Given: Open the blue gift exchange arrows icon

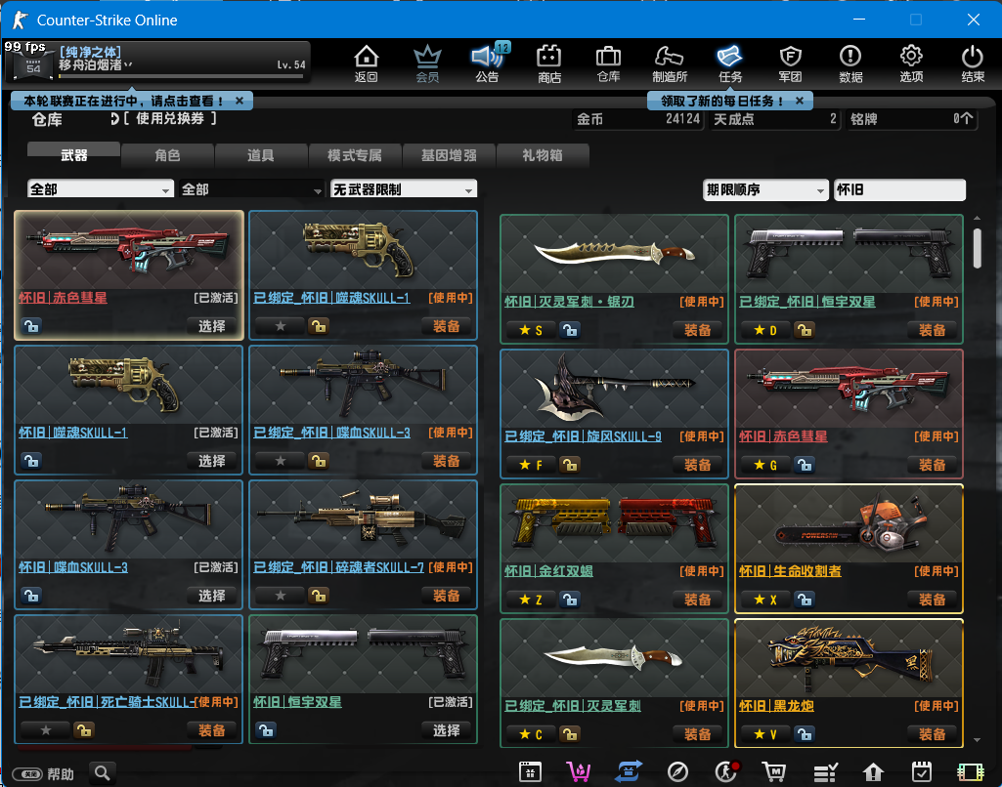Looking at the screenshot, I should click(x=629, y=772).
